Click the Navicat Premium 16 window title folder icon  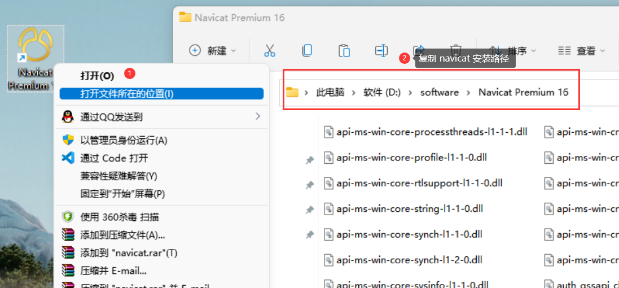[185, 17]
